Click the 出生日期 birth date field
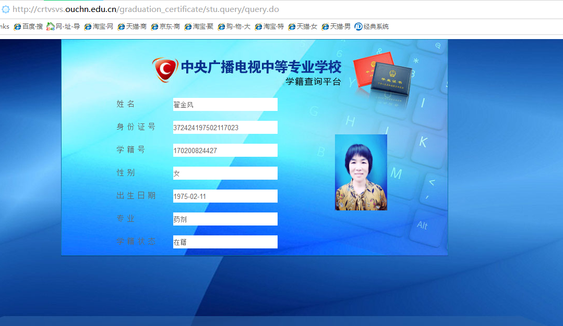 tap(224, 196)
